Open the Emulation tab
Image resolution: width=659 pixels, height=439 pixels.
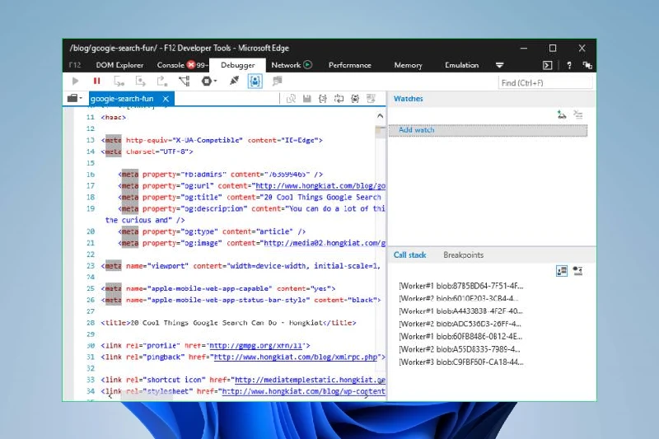coord(461,65)
